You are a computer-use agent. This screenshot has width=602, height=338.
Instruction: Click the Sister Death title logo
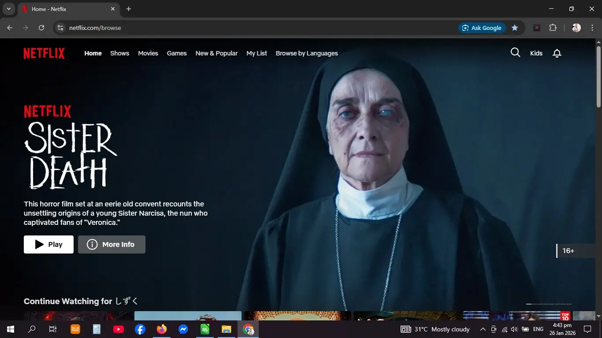tap(71, 155)
